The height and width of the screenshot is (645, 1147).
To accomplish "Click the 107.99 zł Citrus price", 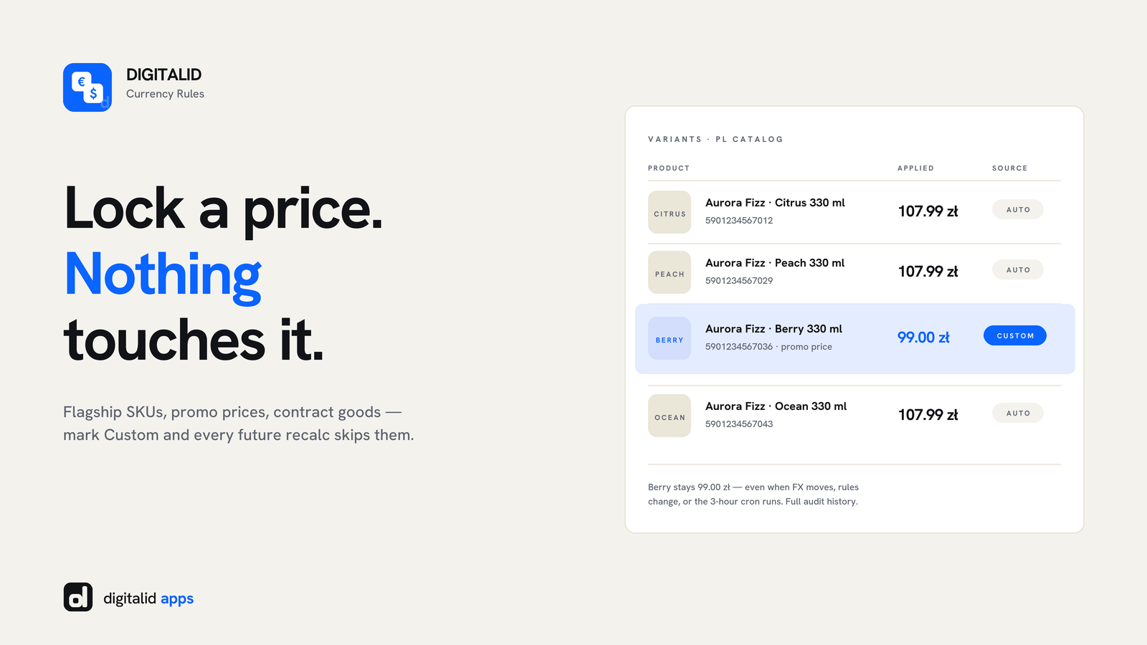I will 928,211.
